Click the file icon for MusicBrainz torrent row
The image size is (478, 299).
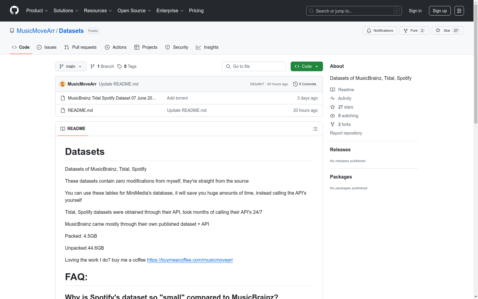pyautogui.click(x=63, y=98)
